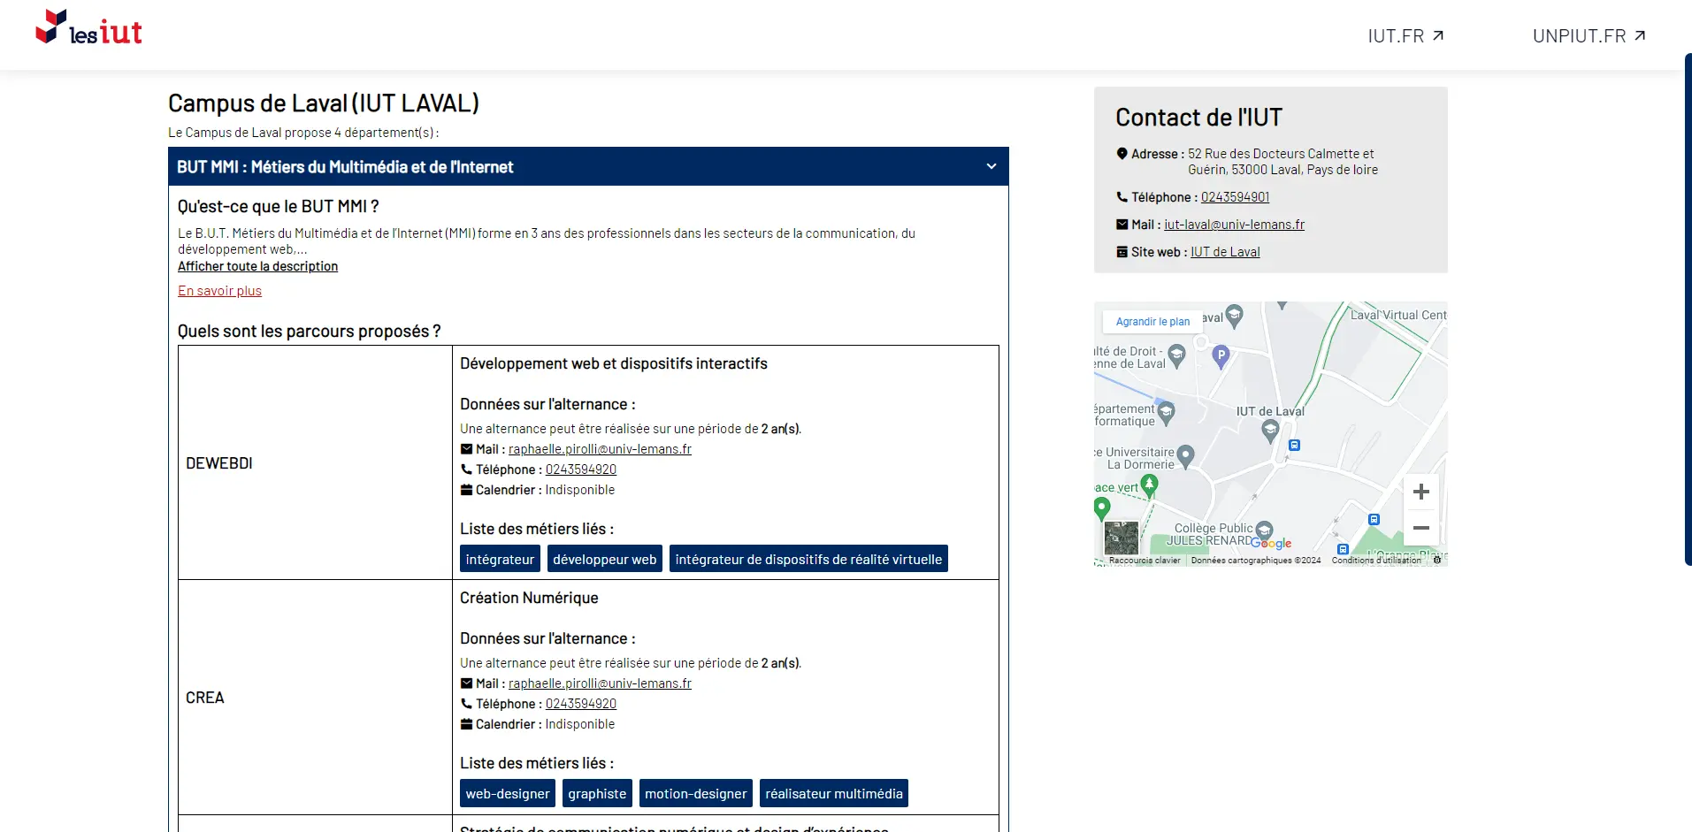Select the motion-designer job tag
The width and height of the screenshot is (1692, 832).
695,794
